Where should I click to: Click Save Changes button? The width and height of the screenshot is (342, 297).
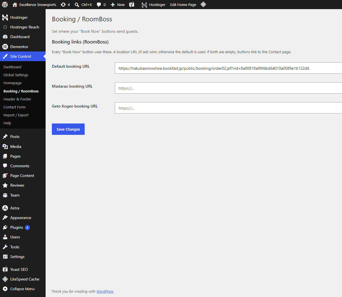68,129
